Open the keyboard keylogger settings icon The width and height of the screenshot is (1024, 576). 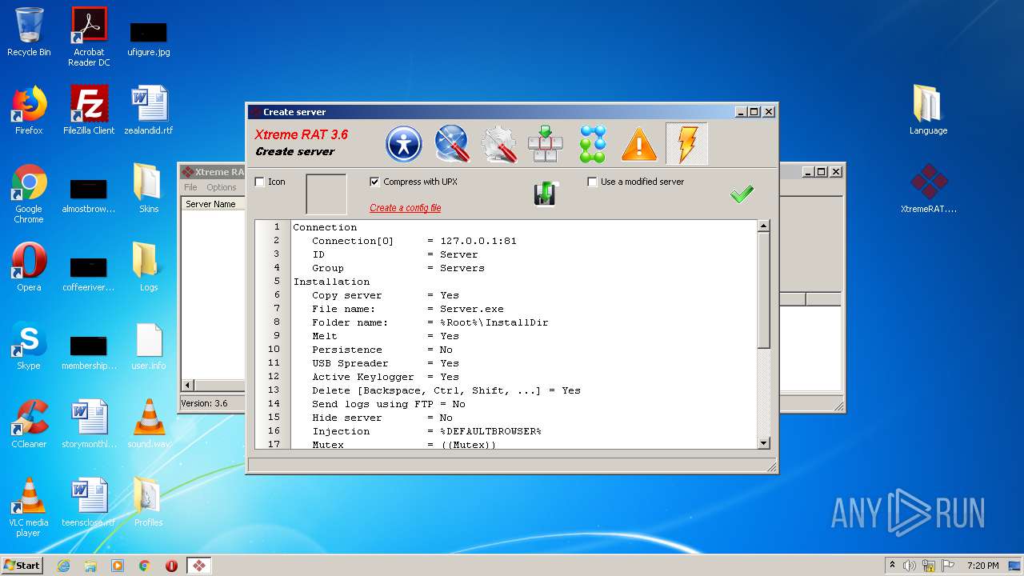(546, 144)
